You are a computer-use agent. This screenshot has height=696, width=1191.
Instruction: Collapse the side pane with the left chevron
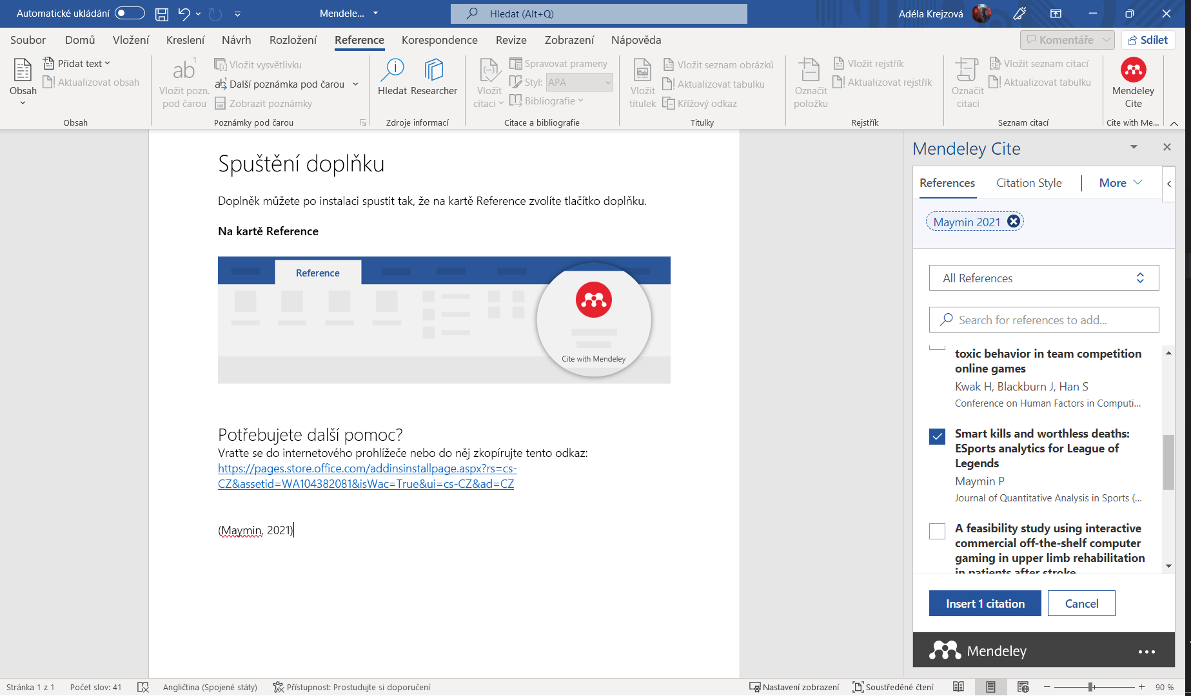[1168, 184]
